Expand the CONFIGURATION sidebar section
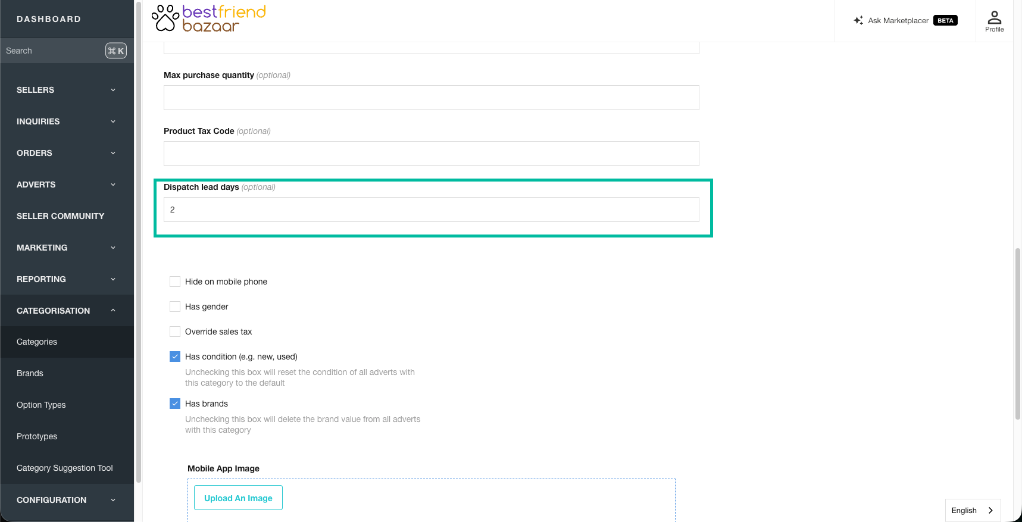 point(67,500)
